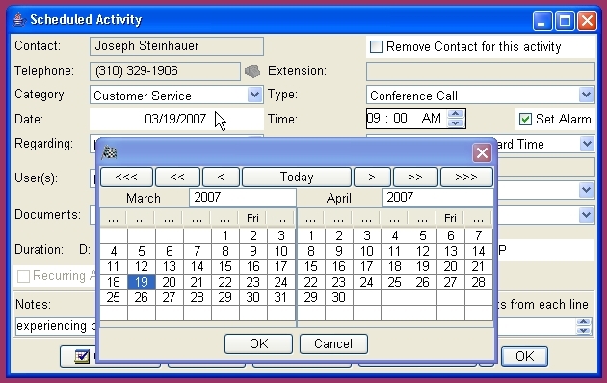Click the Contact field Joseph Steinhauer
607x383 pixels.
click(x=176, y=46)
